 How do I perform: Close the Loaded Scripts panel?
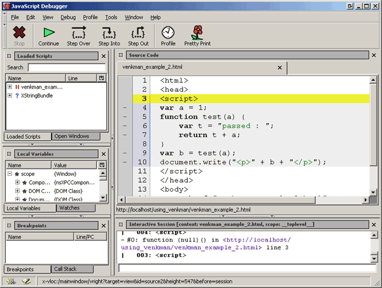(x=104, y=56)
